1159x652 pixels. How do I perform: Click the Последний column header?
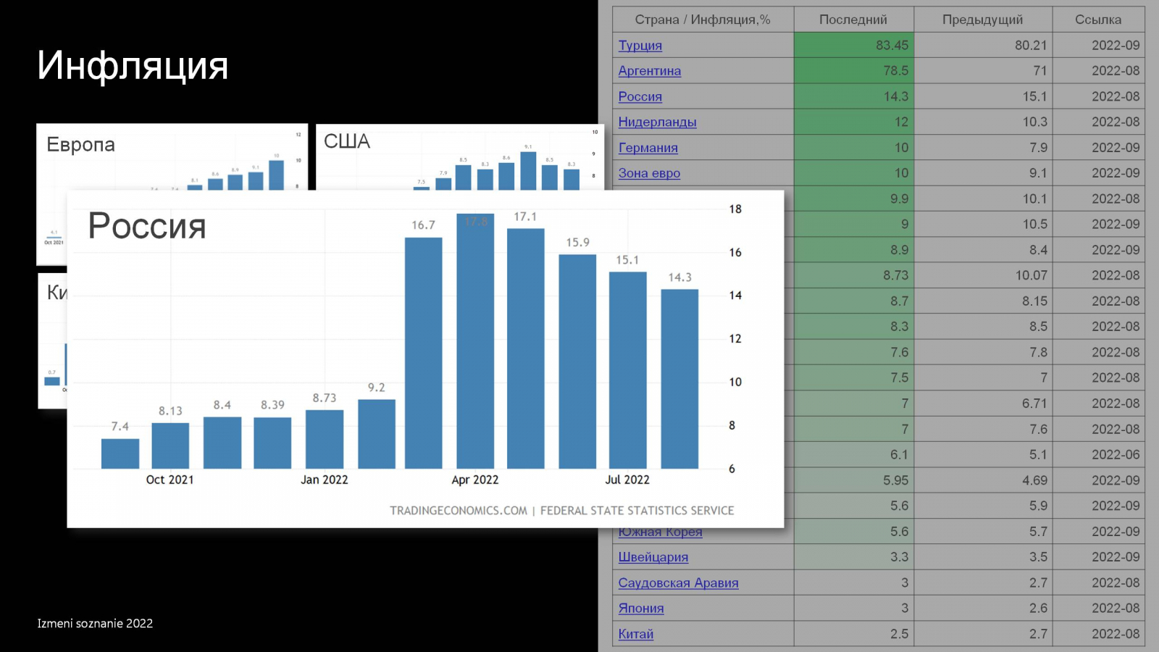853,20
